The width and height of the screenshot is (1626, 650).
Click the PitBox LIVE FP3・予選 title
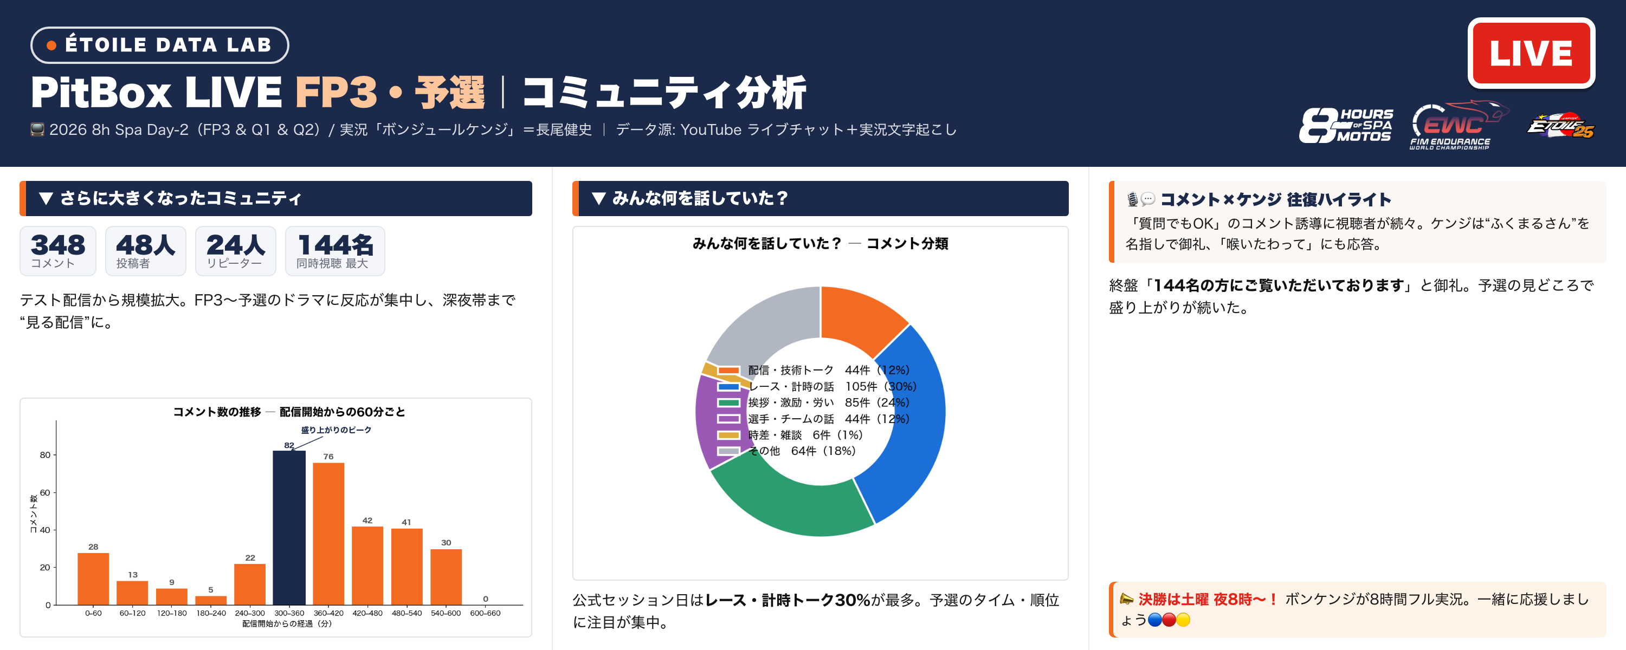[258, 92]
